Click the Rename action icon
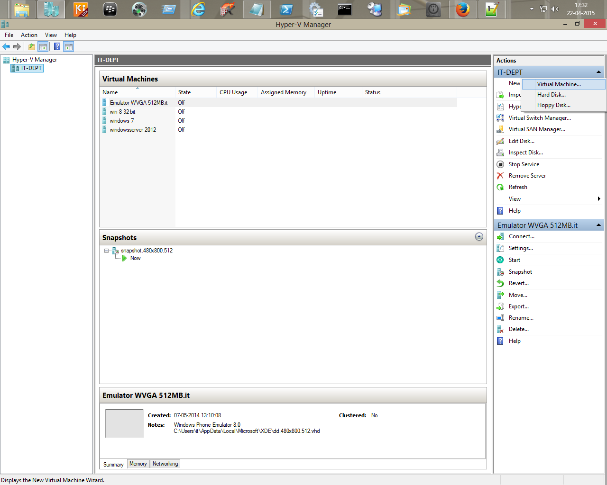The width and height of the screenshot is (607, 485). coord(500,318)
